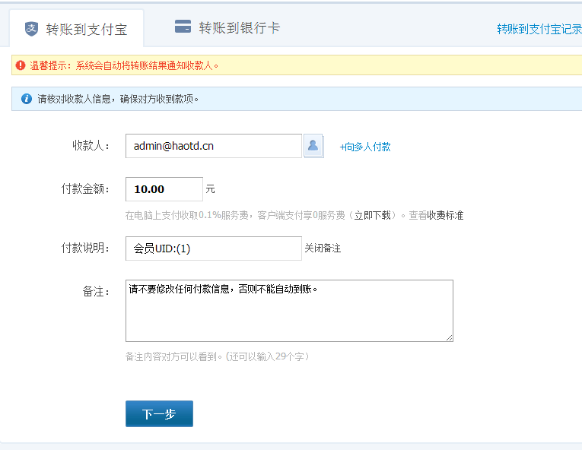The height and width of the screenshot is (459, 582).
Task: Click the 下一步 button
Action: coord(159,413)
